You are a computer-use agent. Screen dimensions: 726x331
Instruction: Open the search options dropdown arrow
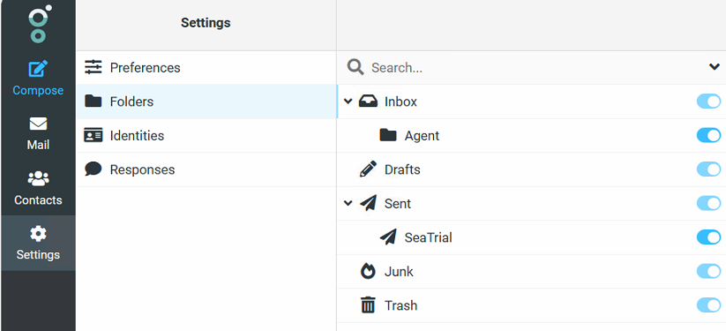pyautogui.click(x=715, y=67)
